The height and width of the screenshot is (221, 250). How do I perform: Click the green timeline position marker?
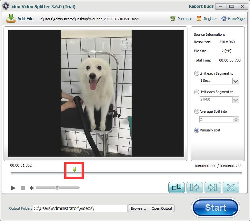(x=74, y=169)
